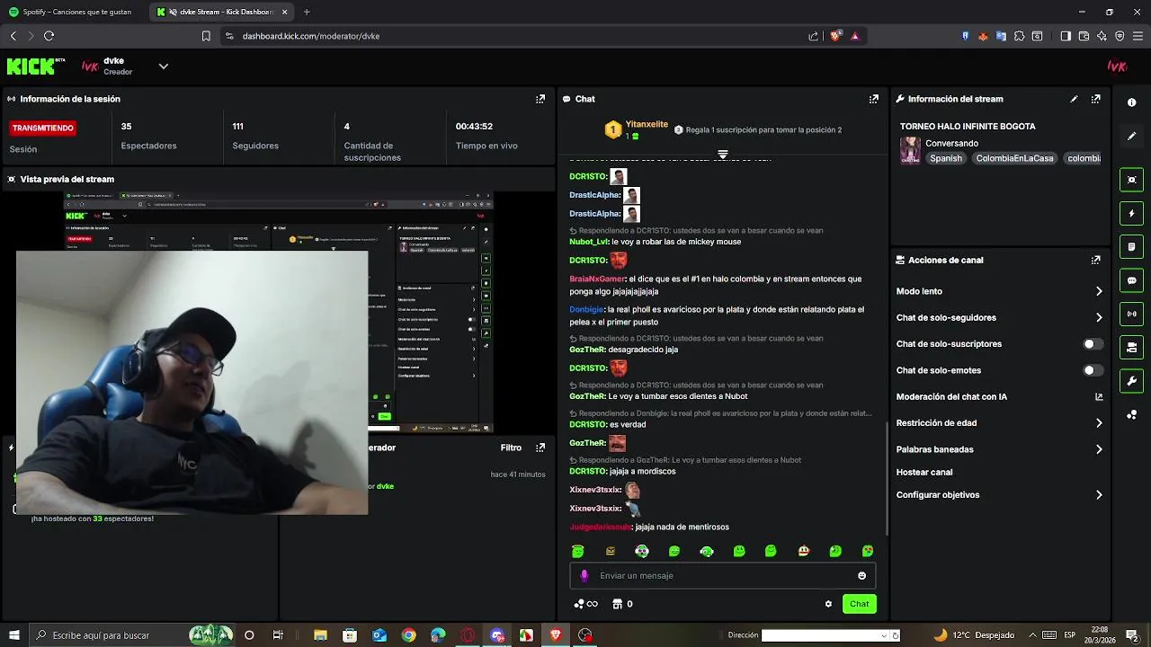The image size is (1151, 647).
Task: Expand Modo lento options
Action: tap(1099, 291)
